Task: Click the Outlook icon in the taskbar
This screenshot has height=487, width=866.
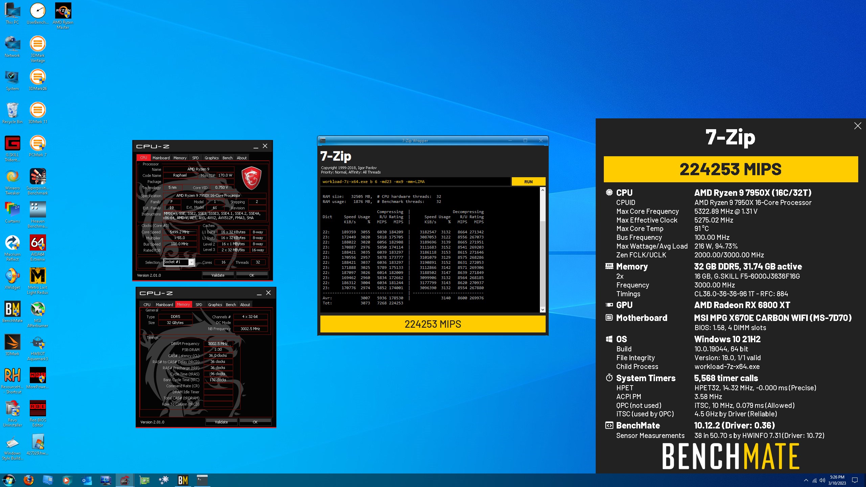Action: pos(87,480)
